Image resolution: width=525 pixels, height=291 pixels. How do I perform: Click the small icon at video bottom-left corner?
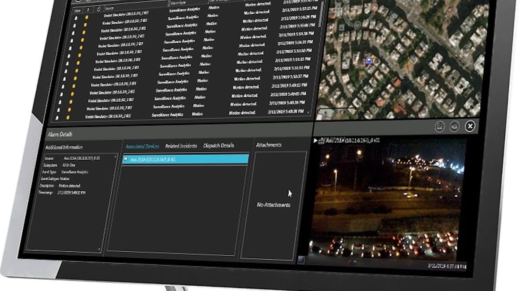(301, 260)
